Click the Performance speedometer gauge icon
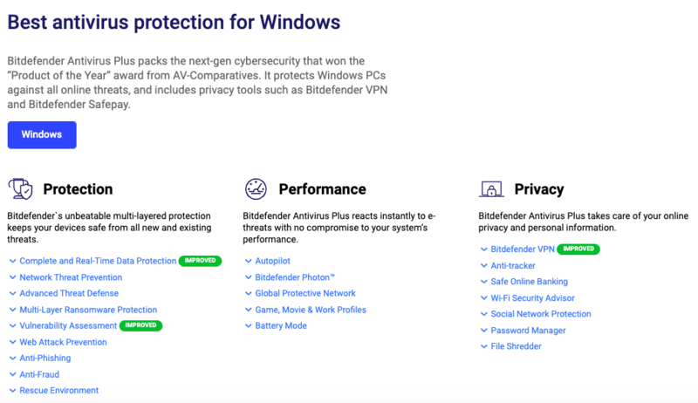 [x=256, y=189]
